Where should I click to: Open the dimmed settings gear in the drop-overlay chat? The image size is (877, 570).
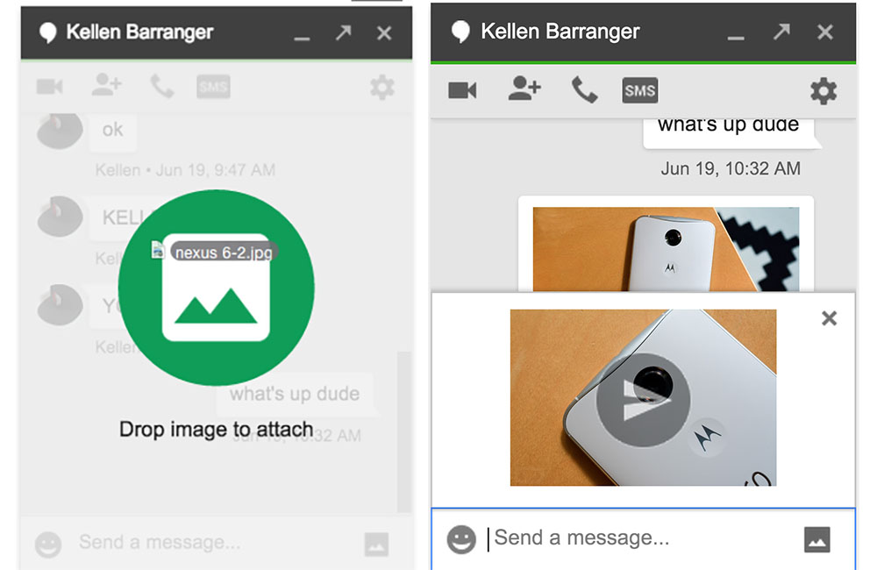point(381,87)
